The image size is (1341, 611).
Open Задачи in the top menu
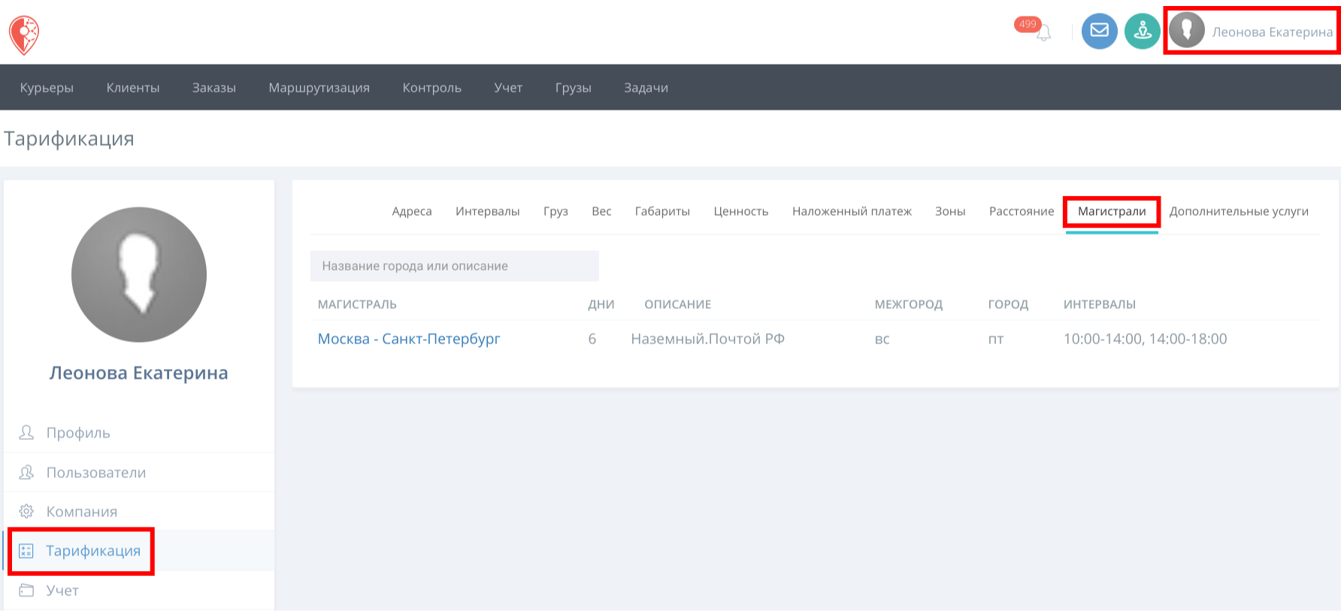point(646,87)
